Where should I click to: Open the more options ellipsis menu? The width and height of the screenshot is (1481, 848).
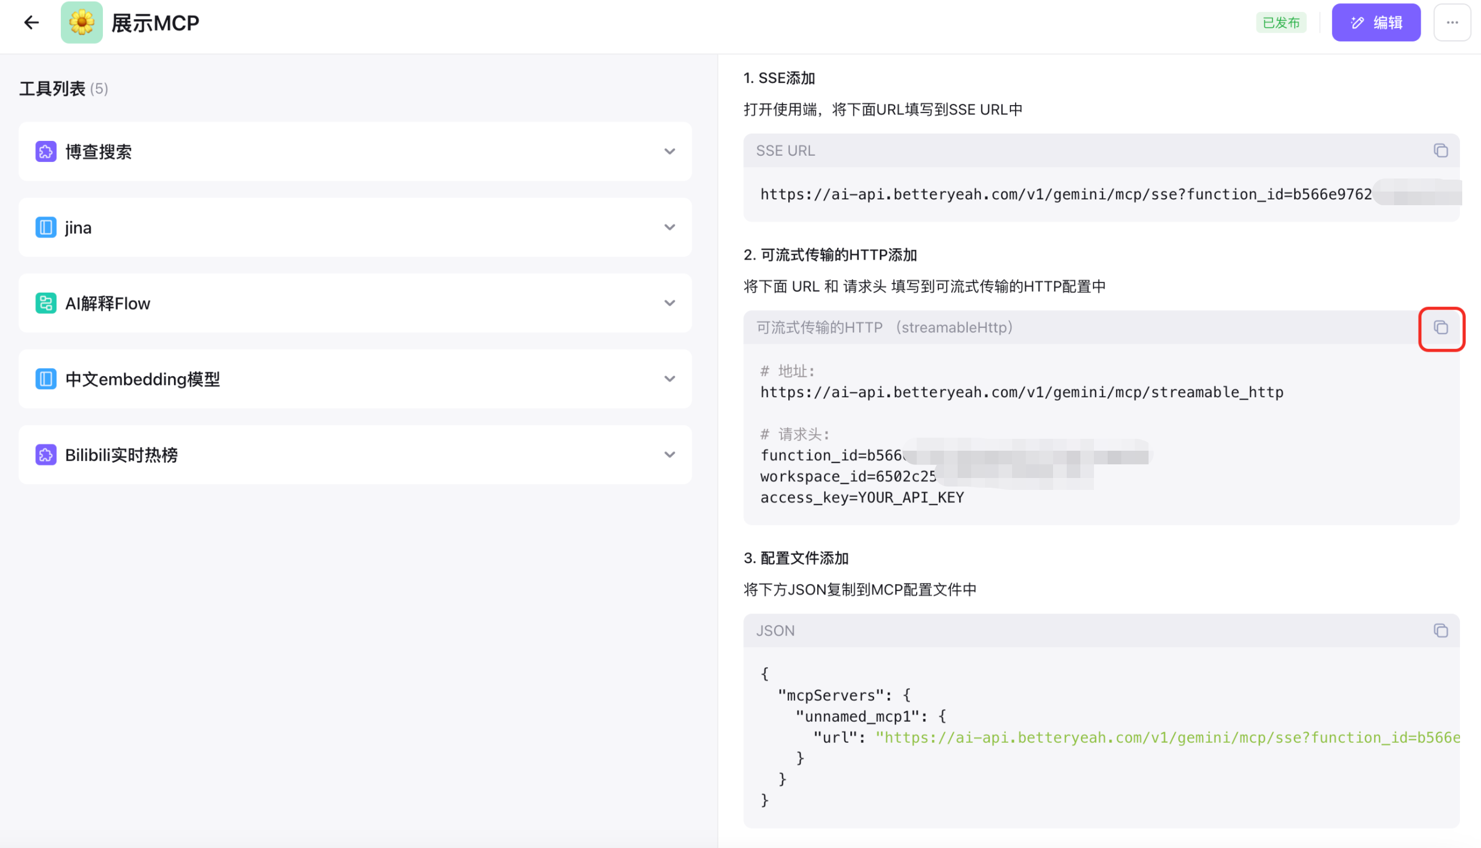(x=1452, y=23)
